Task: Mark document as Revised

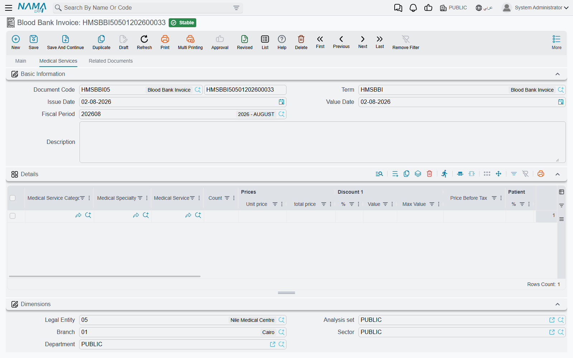Action: coord(245,42)
